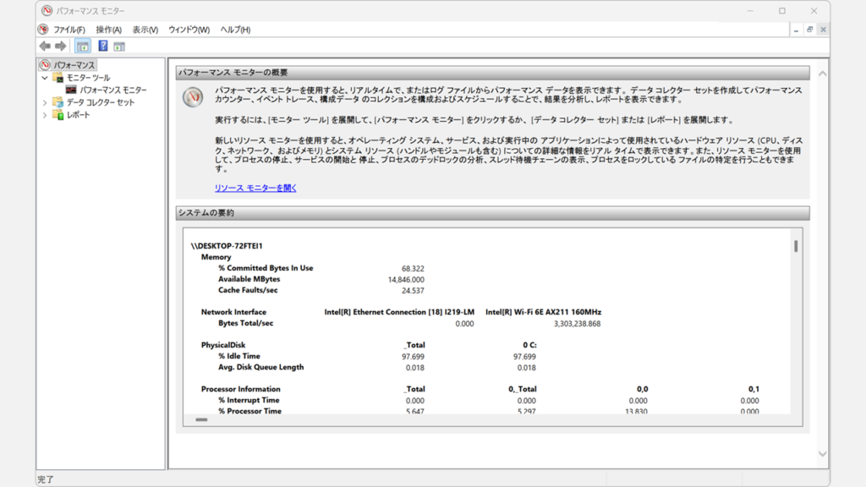866x487 pixels.
Task: Expand the レポート tree node
Action: coord(44,115)
